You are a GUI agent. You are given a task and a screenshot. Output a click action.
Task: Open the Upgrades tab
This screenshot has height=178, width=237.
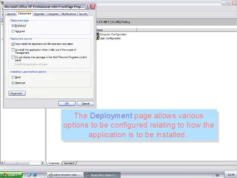[39, 14]
